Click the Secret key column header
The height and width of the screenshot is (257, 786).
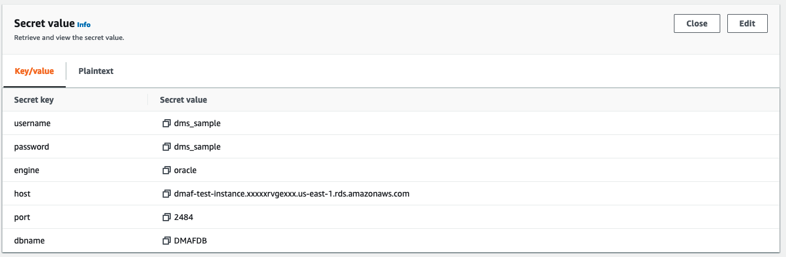tap(34, 100)
